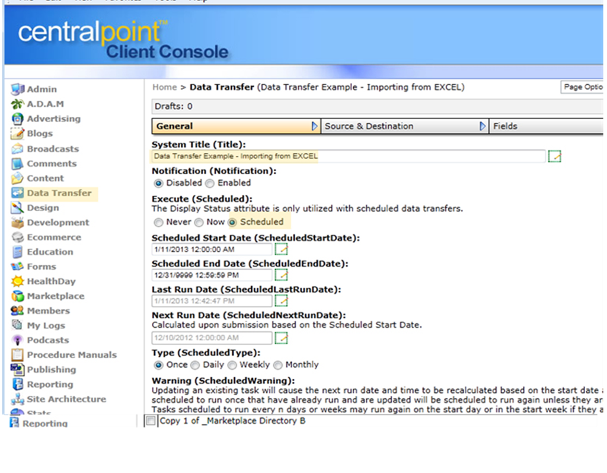Click edit icon beside Last Run Date
607x473 pixels.
[282, 301]
